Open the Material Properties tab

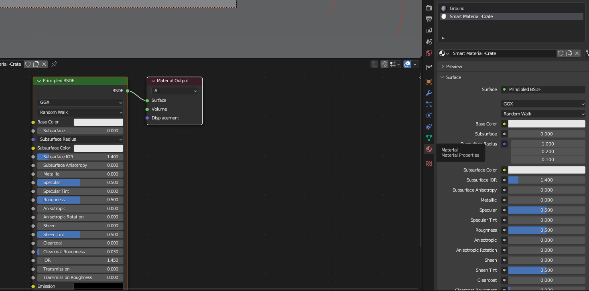[x=429, y=149]
